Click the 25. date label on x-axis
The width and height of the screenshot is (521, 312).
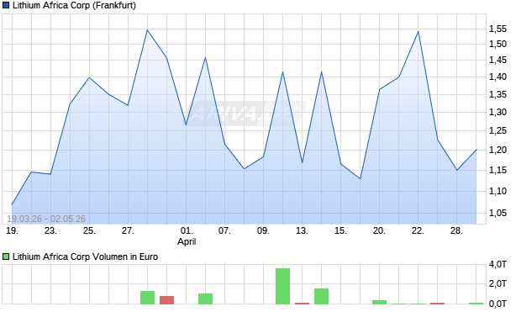pos(89,230)
